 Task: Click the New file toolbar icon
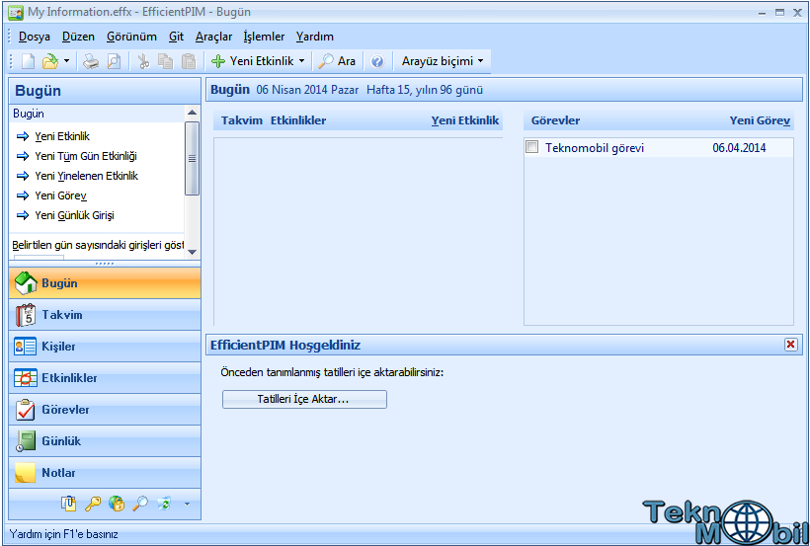point(28,61)
